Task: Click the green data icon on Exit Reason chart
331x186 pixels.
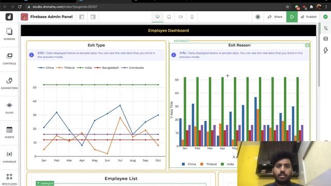Action: click(307, 45)
